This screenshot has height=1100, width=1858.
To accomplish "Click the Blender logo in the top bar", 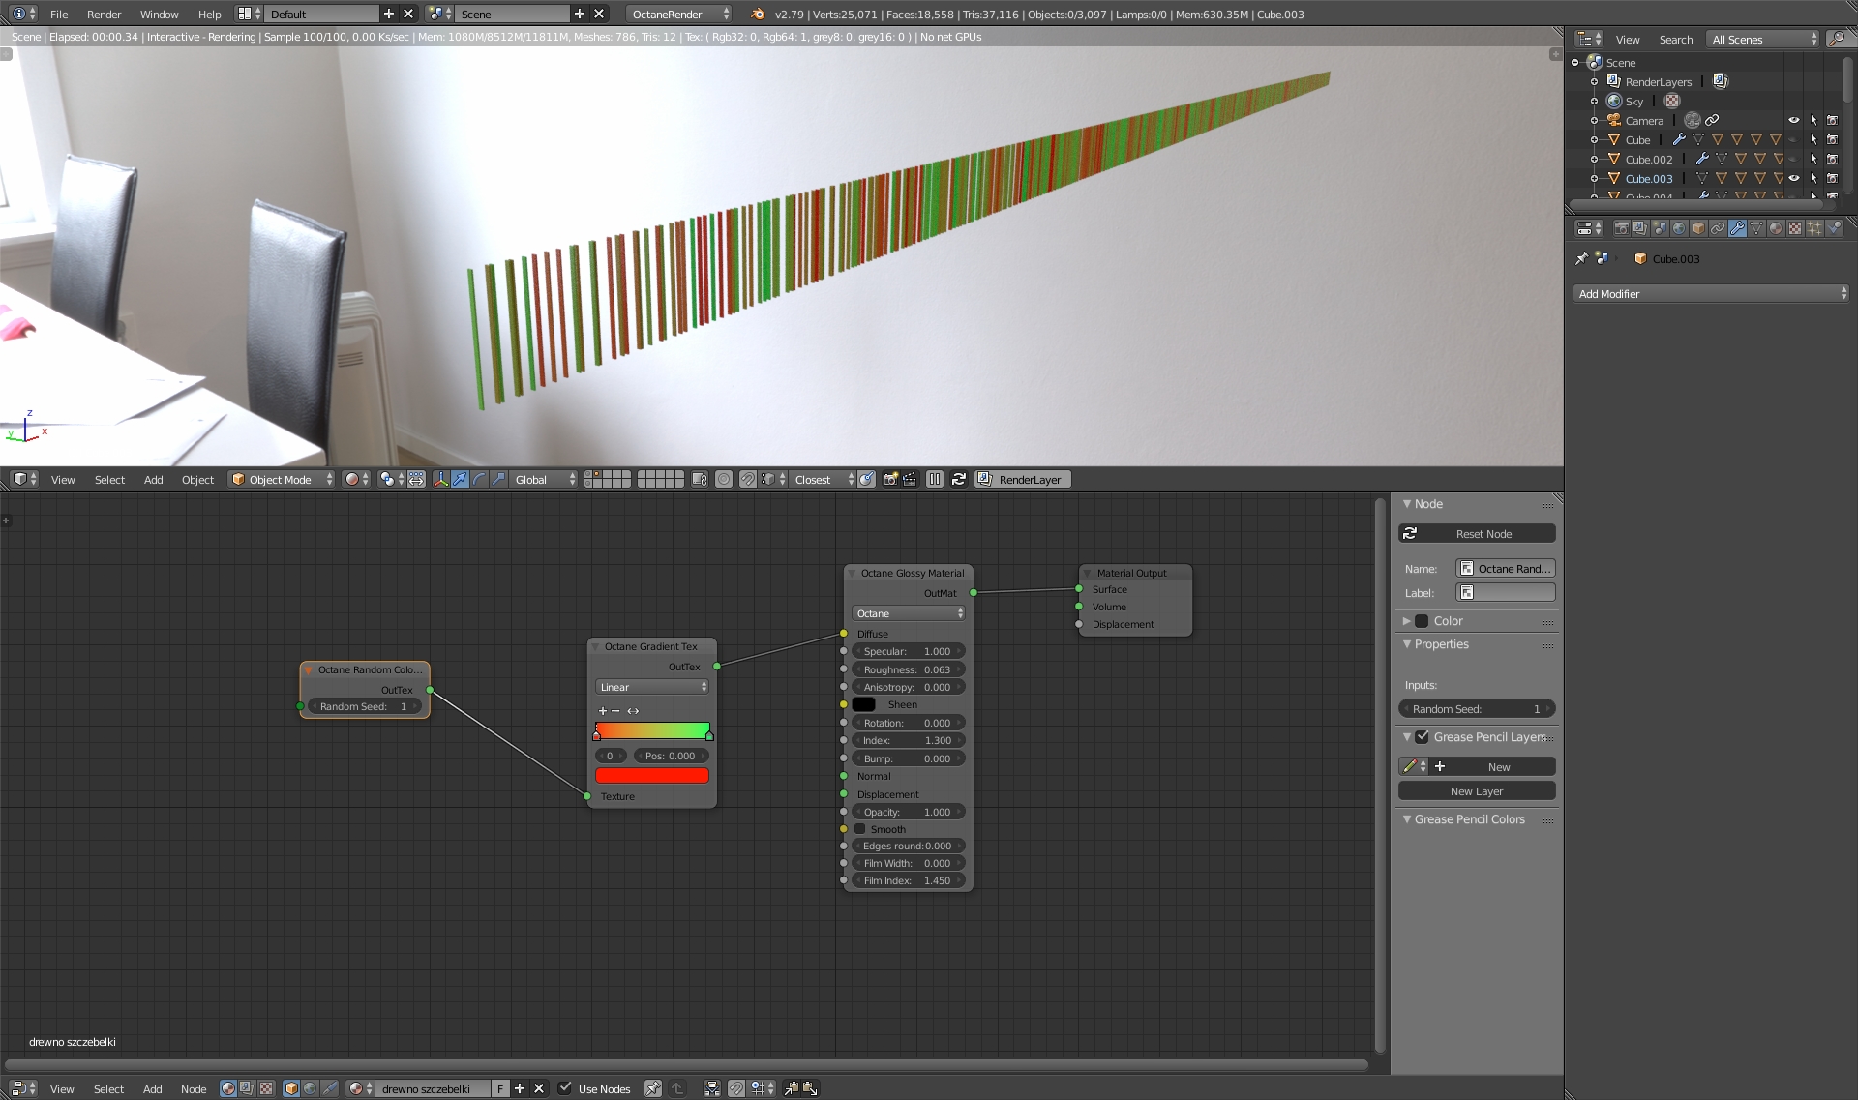I will (758, 14).
